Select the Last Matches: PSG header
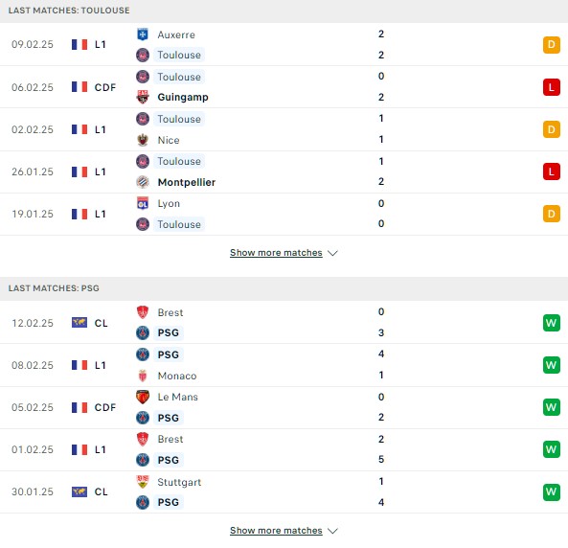Image resolution: width=568 pixels, height=548 pixels. pos(54,288)
